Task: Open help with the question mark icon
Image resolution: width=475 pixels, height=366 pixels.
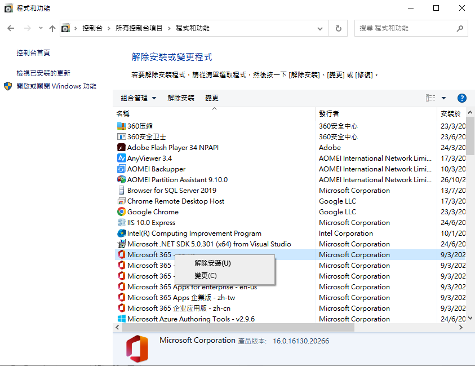Action: click(x=461, y=98)
